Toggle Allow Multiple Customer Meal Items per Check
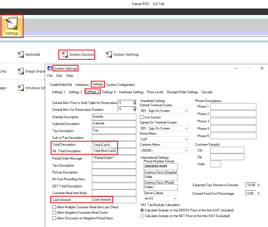Viewport: 268px width, 227px height. click(54, 207)
